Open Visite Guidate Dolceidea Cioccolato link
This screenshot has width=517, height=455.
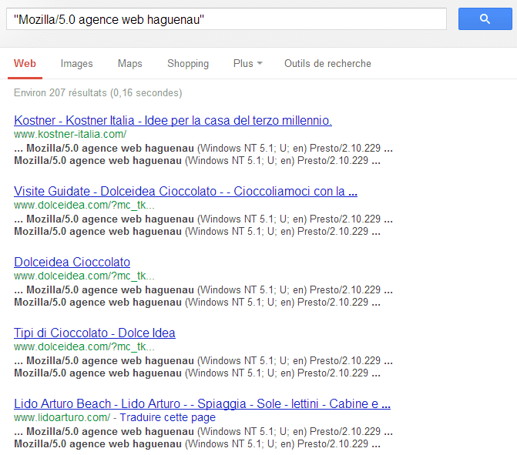[x=186, y=192]
